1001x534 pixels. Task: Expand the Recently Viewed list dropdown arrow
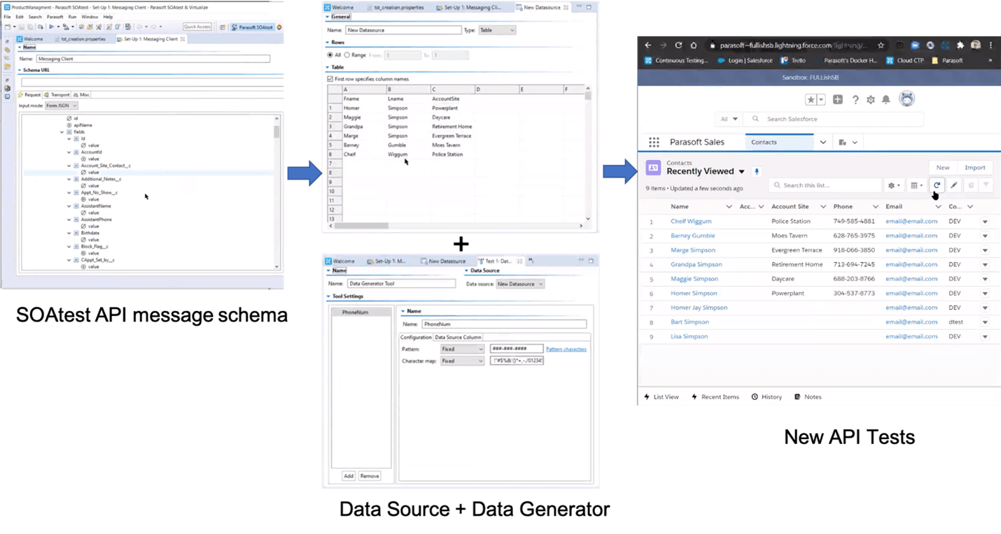tap(741, 172)
